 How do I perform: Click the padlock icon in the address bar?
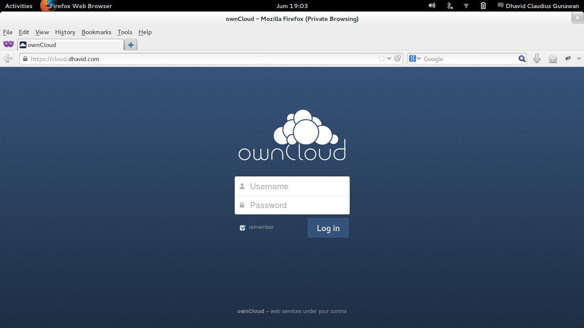25,59
